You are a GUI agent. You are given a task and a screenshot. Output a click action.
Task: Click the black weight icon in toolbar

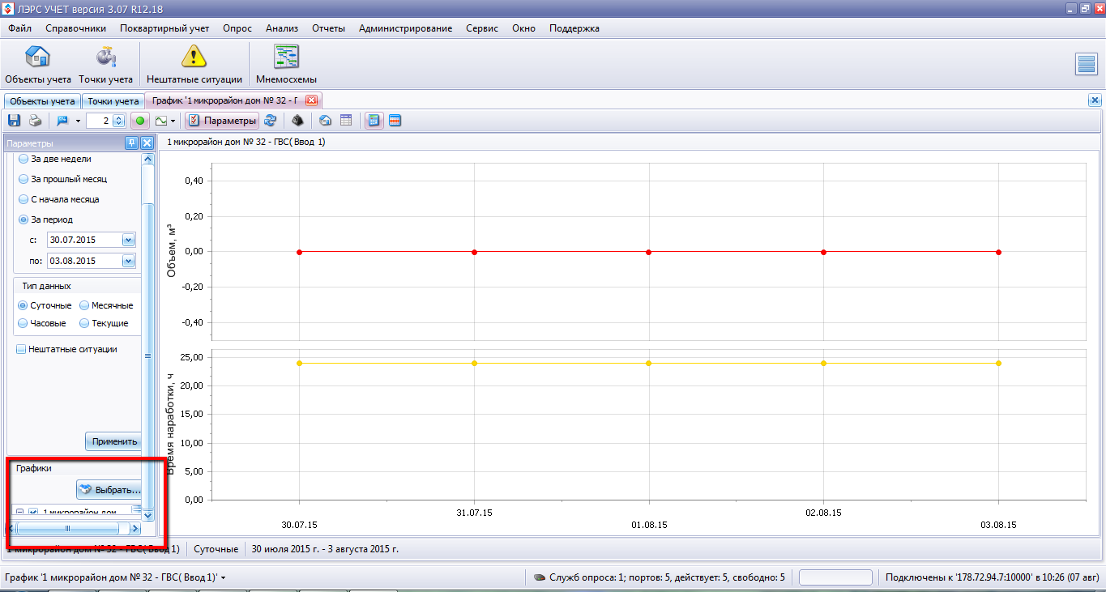[297, 121]
